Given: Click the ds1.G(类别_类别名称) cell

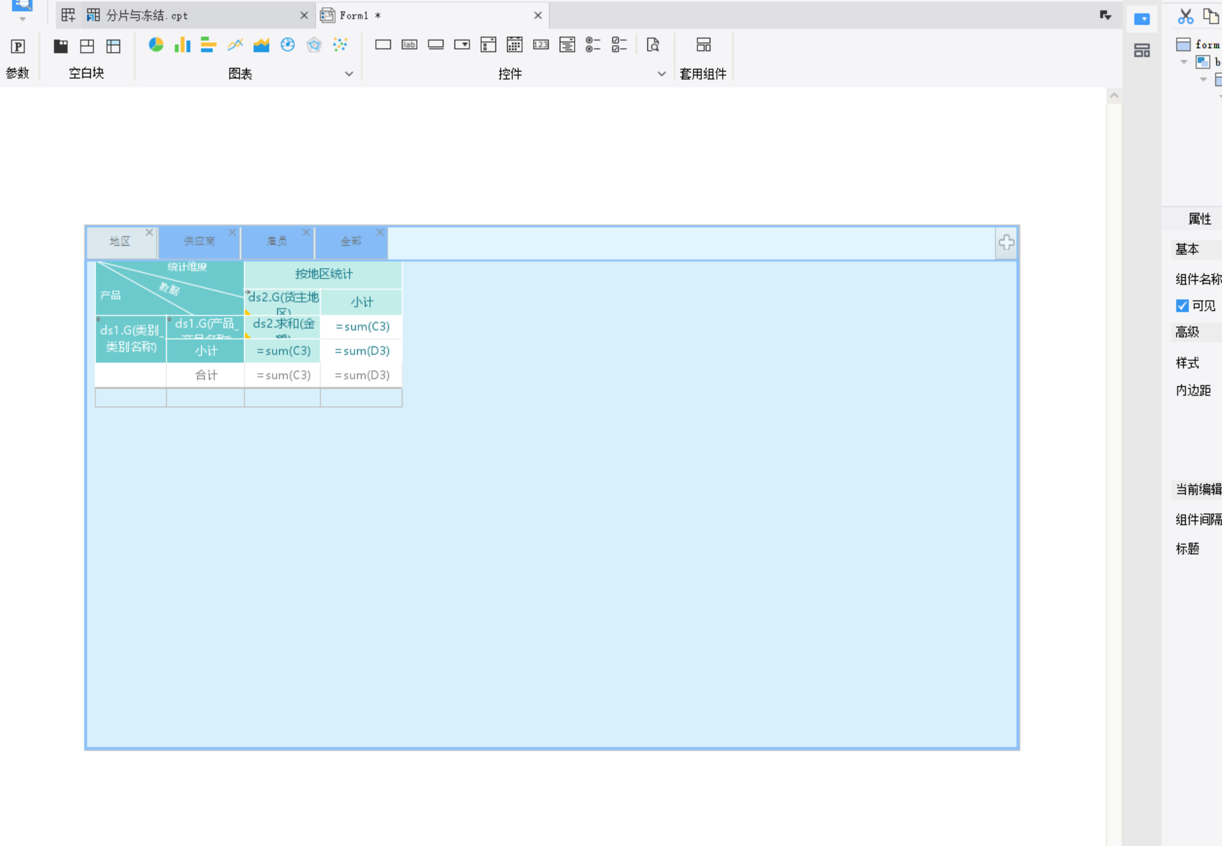Looking at the screenshot, I should [131, 339].
